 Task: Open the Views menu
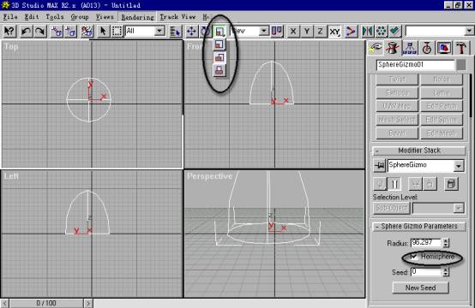105,17
